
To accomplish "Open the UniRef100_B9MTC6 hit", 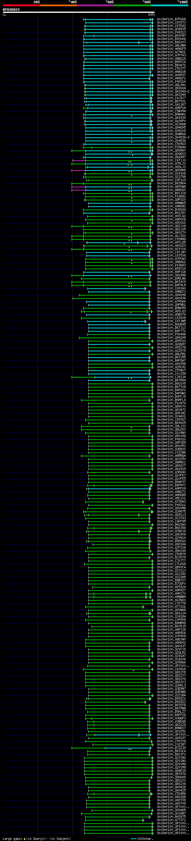I will click(171, 62).
